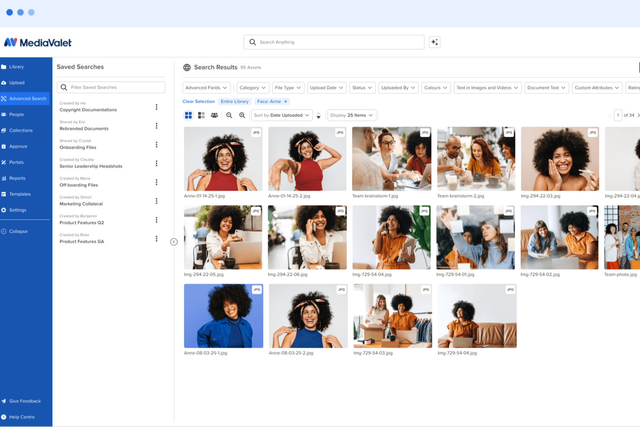Open the Upload Date filter dropdown
Viewport: 640px width, 427px height.
point(326,87)
